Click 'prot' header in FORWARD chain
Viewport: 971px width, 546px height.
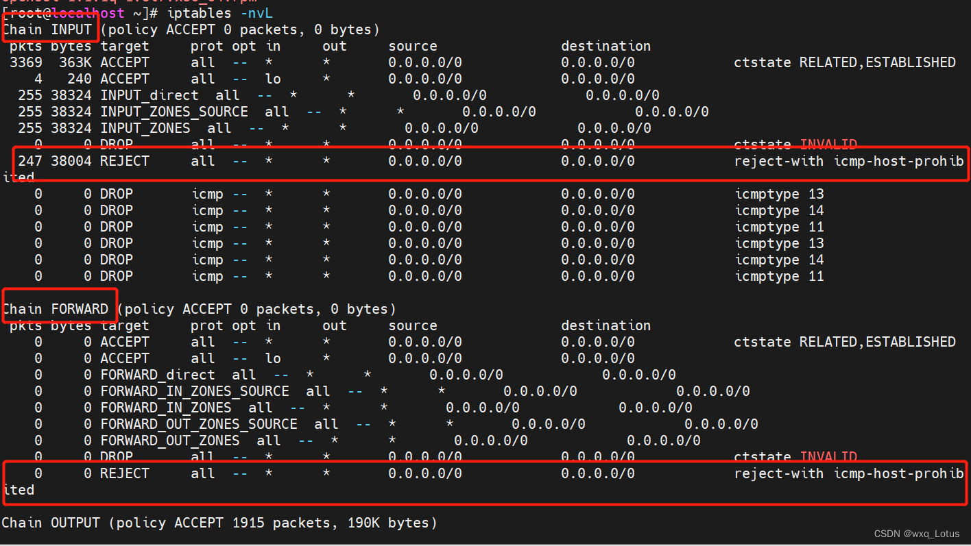click(x=207, y=325)
